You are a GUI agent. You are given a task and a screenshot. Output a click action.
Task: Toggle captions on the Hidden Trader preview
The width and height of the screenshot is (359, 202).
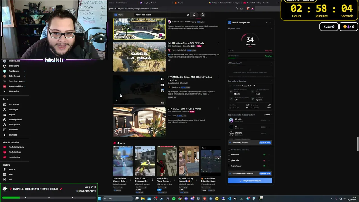162,85
